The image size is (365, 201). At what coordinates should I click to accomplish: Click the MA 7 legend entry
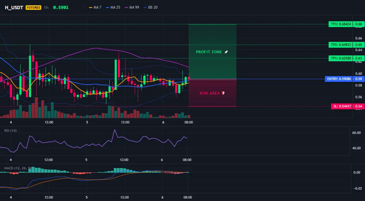click(95, 7)
